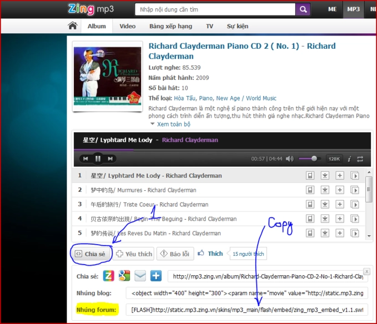
Task: Download the Lyphtard Me Lody track
Action: pyautogui.click(x=325, y=175)
